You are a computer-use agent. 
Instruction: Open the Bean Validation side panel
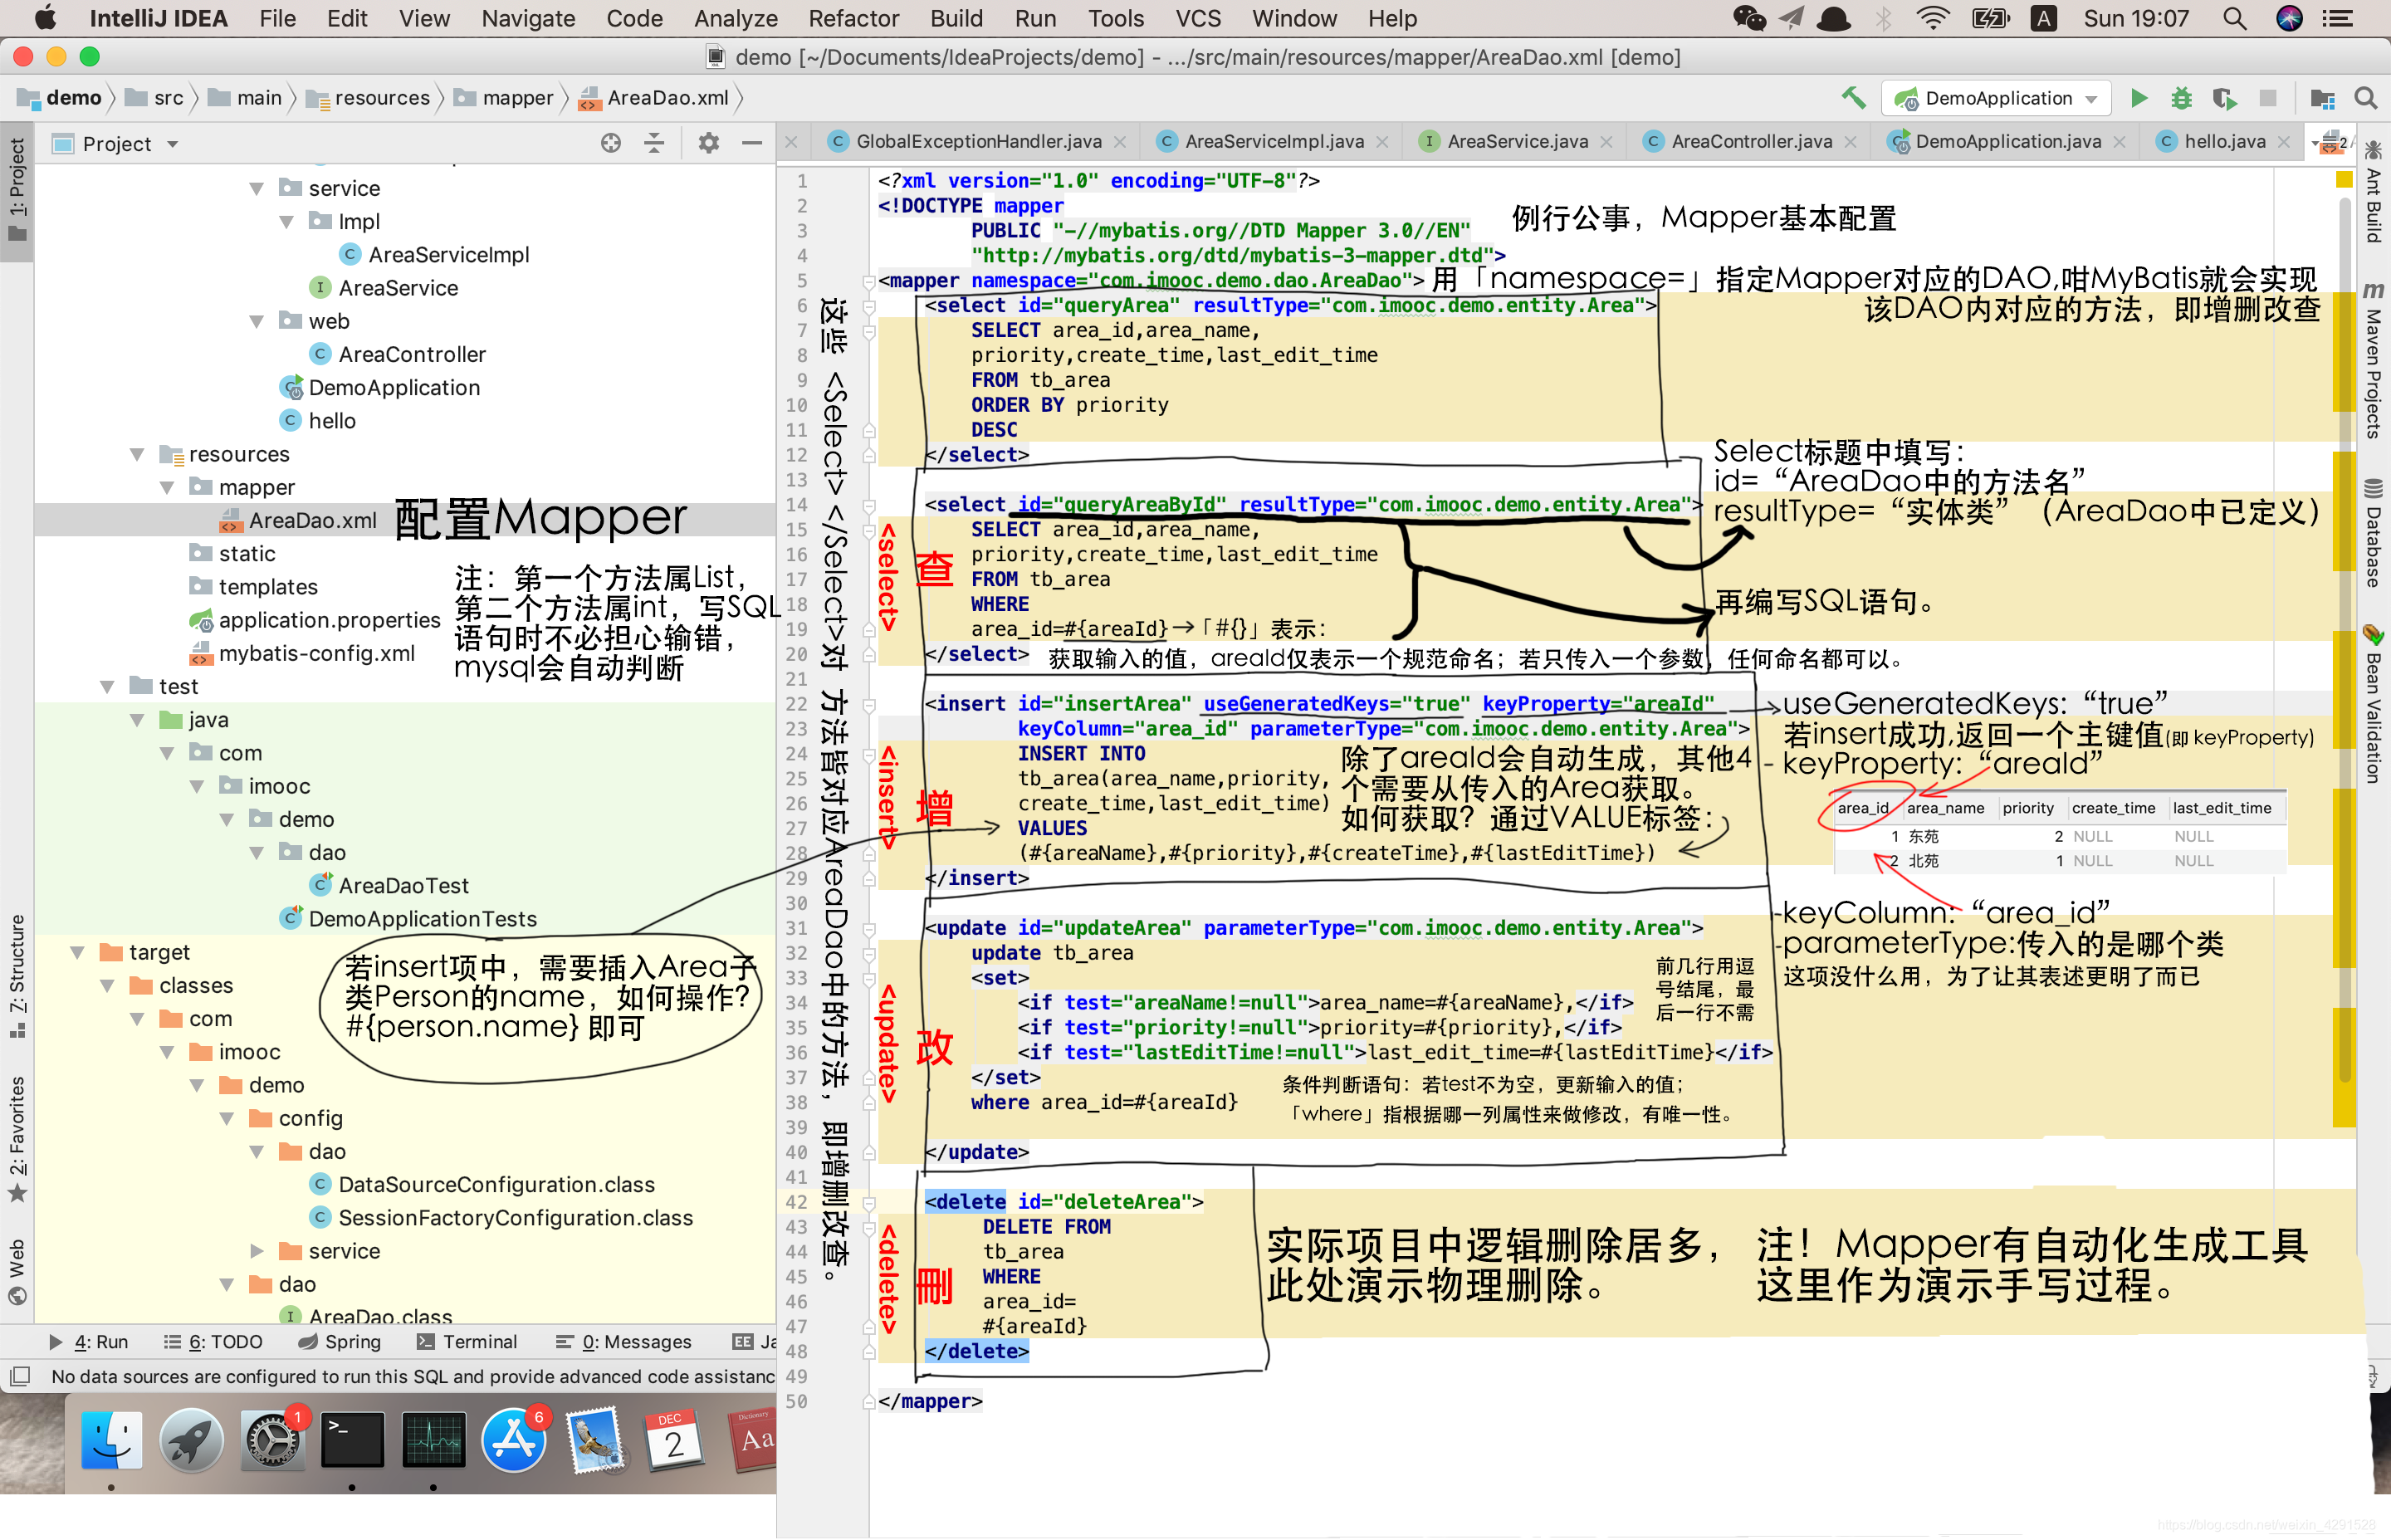click(2373, 705)
